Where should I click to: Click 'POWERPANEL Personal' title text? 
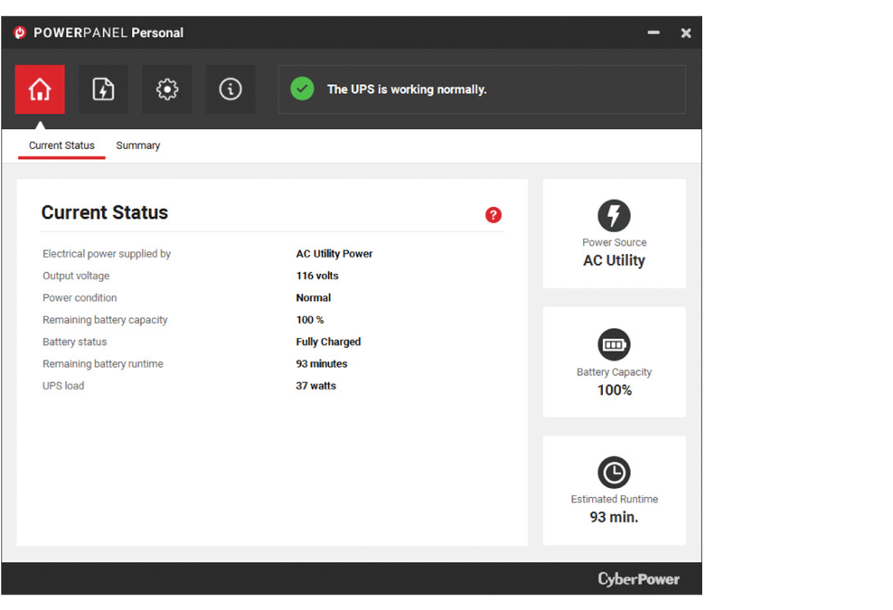point(108,33)
